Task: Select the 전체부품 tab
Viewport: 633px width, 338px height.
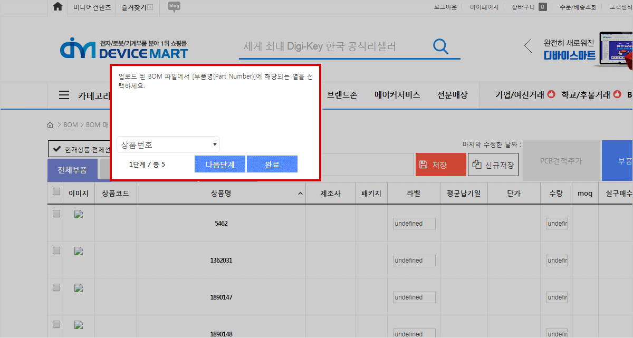Action: click(x=72, y=170)
